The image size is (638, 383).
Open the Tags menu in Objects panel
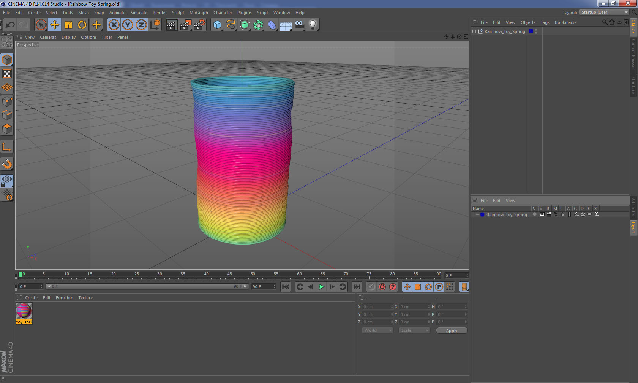(x=545, y=22)
